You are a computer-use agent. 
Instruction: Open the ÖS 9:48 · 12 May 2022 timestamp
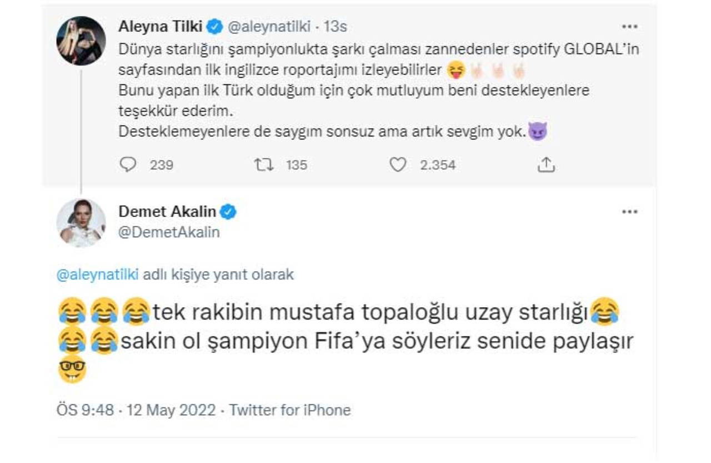136,410
